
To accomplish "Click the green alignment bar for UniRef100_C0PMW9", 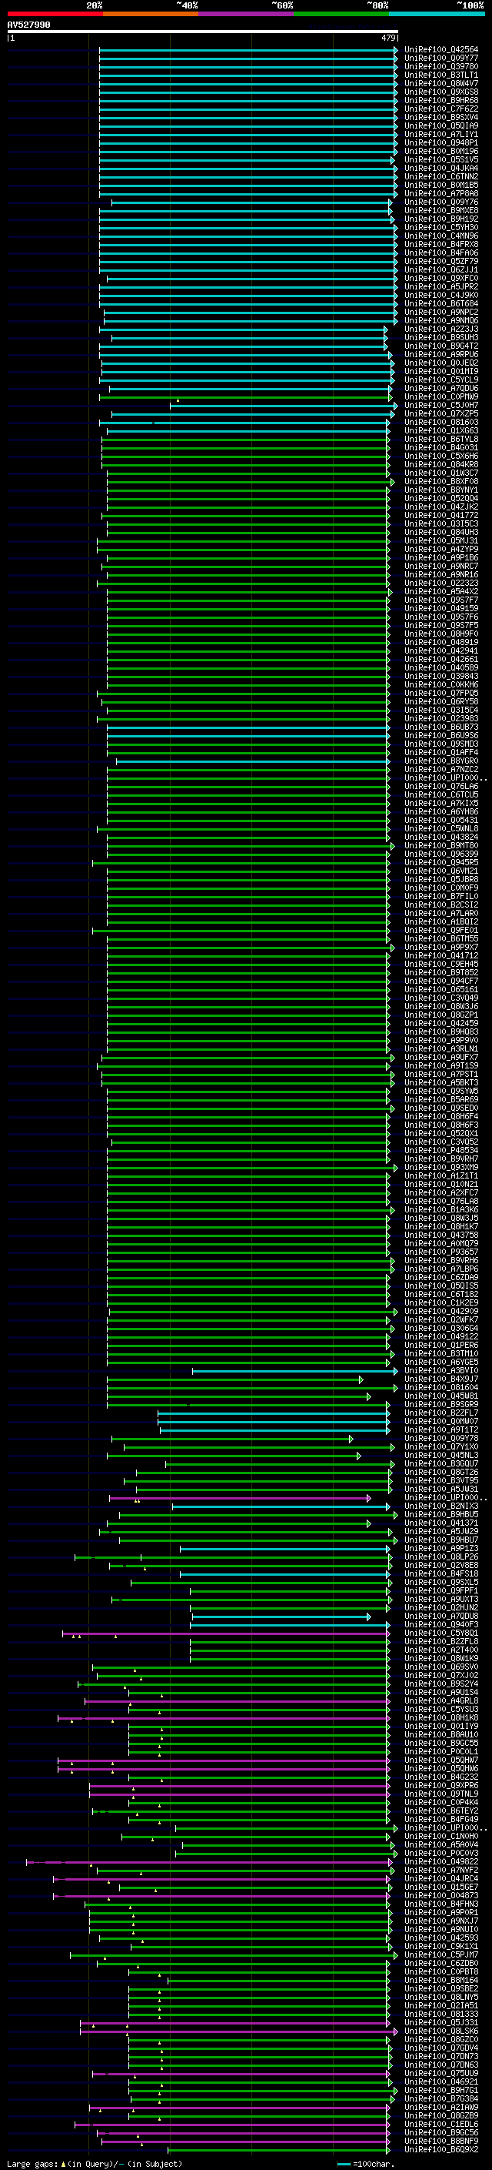I will click(x=245, y=396).
